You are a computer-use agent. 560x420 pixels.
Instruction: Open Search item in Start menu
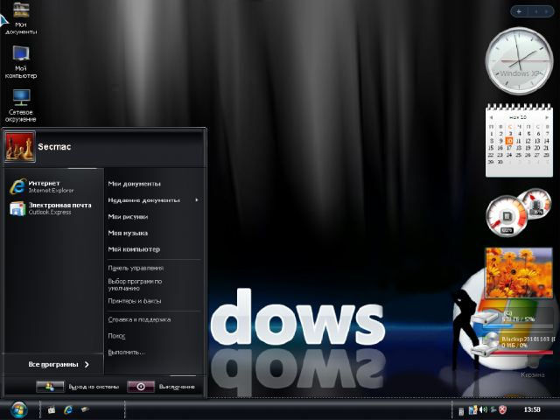coord(116,336)
